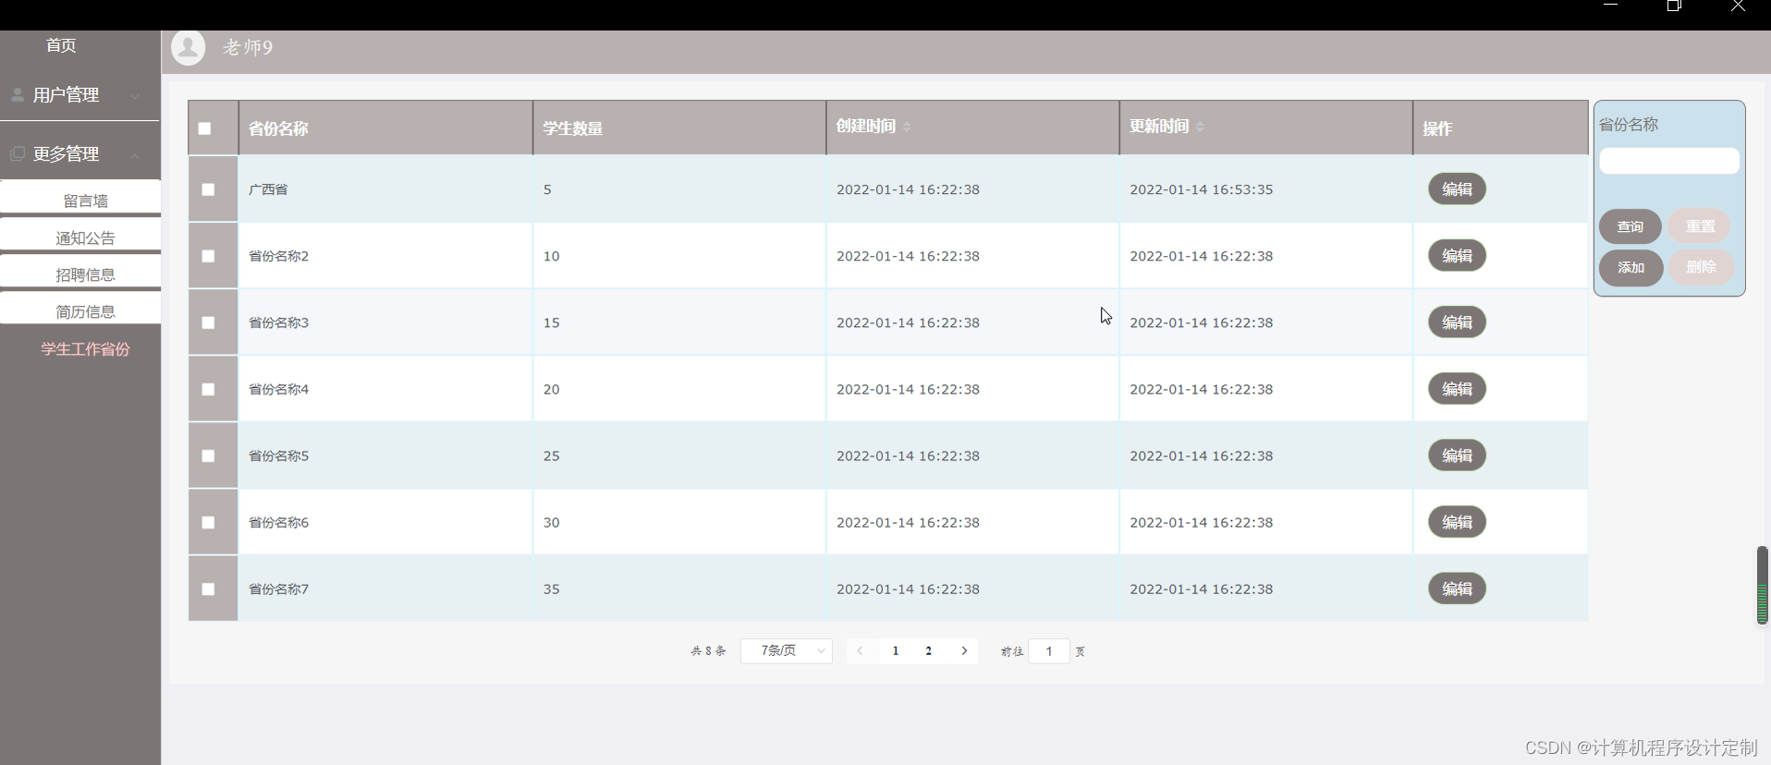Screen dimensions: 1771x765
Task: Go to page 2 in pagination
Action: (928, 651)
